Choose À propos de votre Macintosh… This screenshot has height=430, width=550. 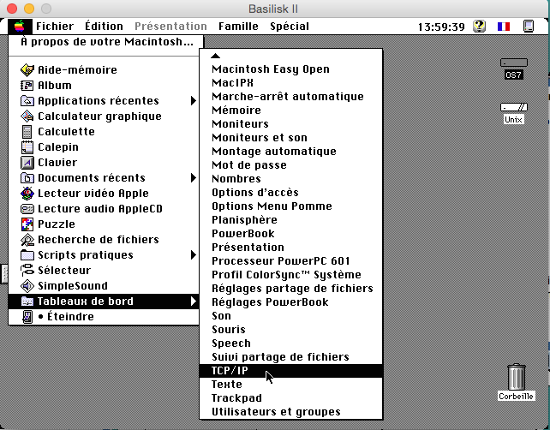tap(105, 42)
